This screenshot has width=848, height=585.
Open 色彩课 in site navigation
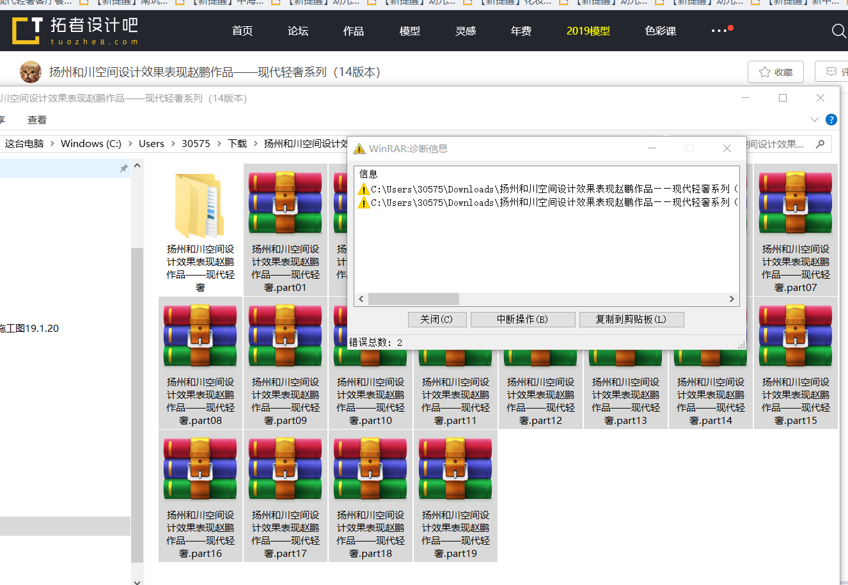661,31
